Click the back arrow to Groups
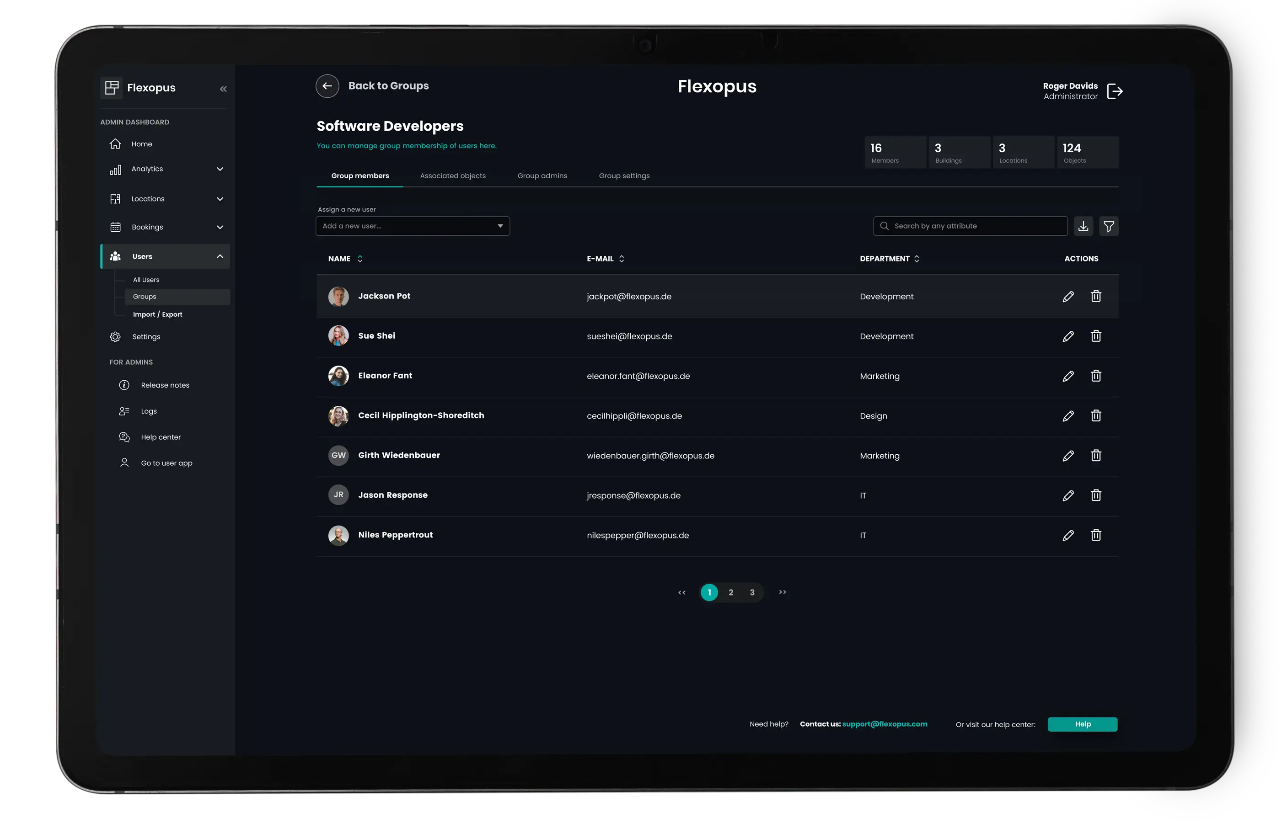 pos(327,86)
